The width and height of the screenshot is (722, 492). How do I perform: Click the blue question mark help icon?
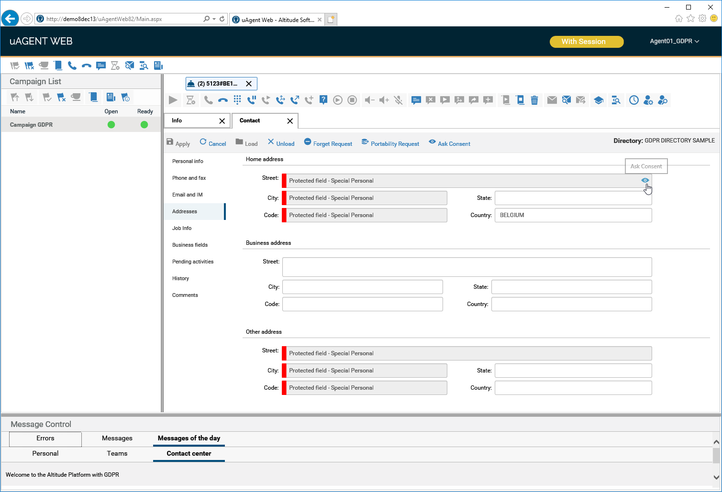323,100
